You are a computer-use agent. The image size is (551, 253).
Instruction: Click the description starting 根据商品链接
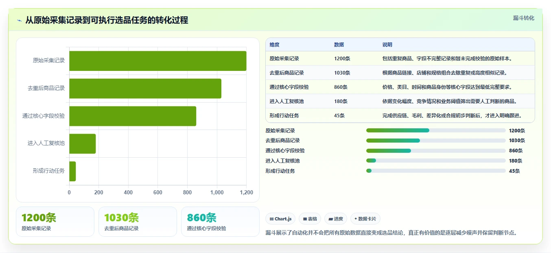click(445, 73)
